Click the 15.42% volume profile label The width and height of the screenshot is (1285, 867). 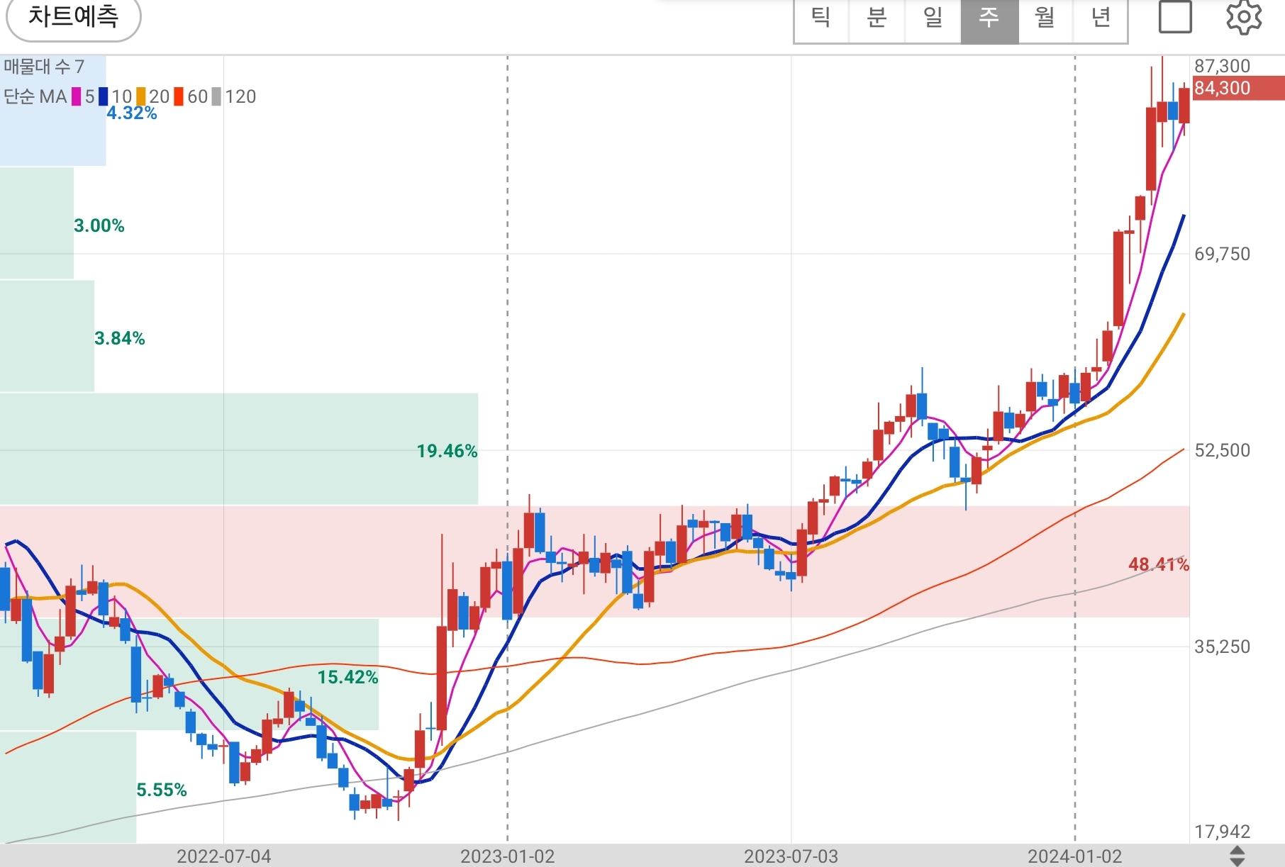347,677
